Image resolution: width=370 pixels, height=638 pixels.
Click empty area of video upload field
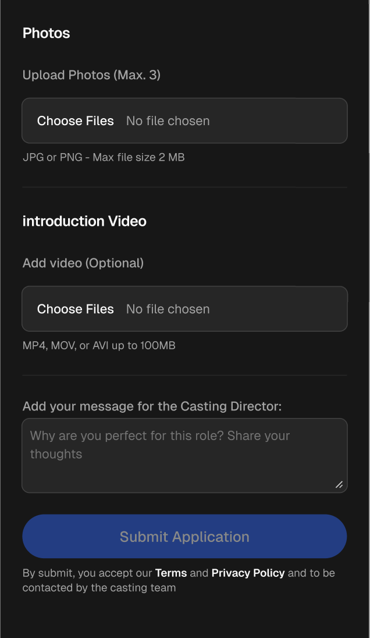pos(280,309)
